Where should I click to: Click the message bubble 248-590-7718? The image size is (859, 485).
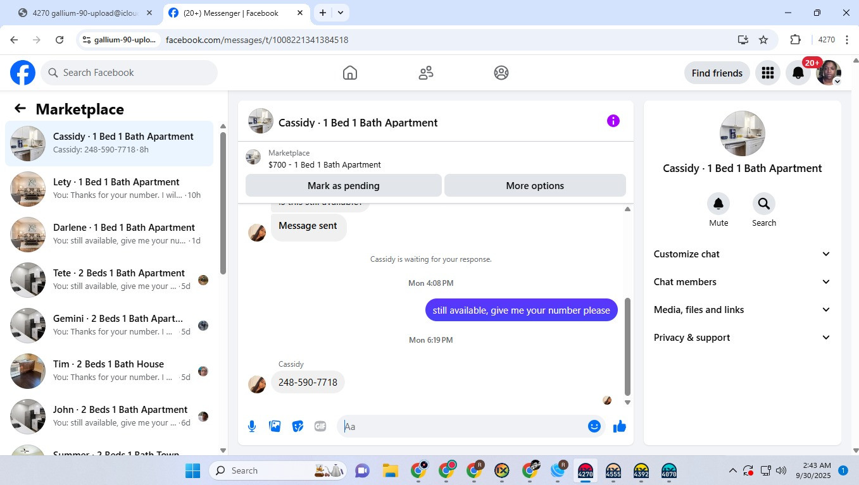coord(308,383)
